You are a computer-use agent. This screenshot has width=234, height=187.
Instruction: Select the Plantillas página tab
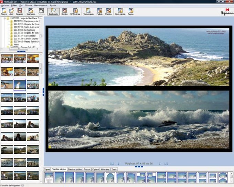pyautogui.click(x=58, y=169)
